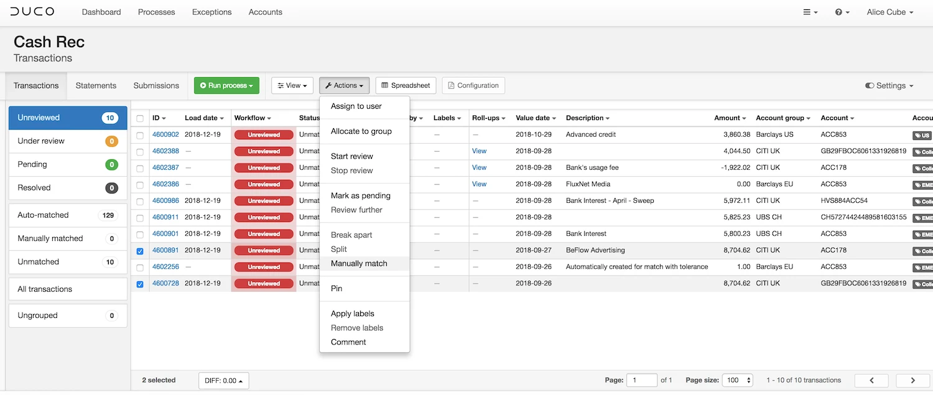Screen dimensions: 933x395
Task: Click the DUCO logo
Action: tap(32, 12)
